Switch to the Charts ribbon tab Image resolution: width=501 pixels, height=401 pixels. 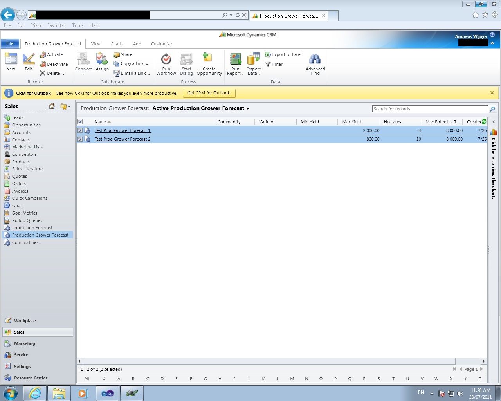click(117, 44)
